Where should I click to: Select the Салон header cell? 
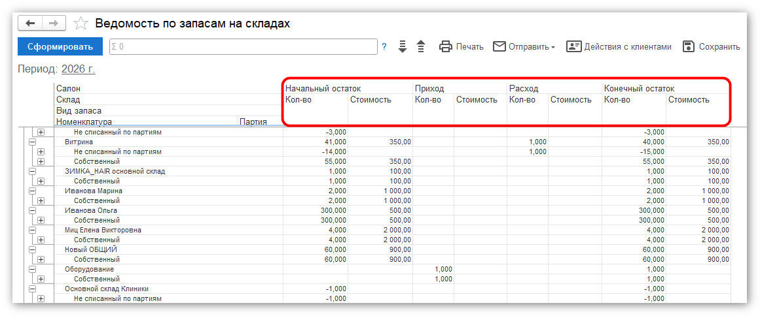168,88
